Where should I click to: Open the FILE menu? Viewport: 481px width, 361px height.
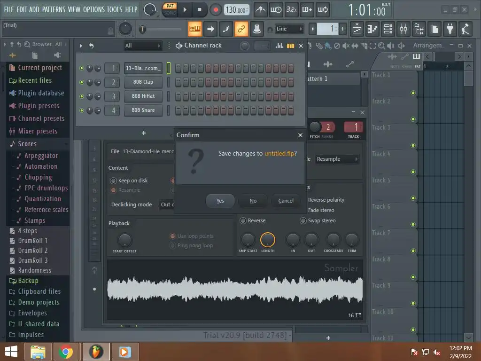click(9, 9)
